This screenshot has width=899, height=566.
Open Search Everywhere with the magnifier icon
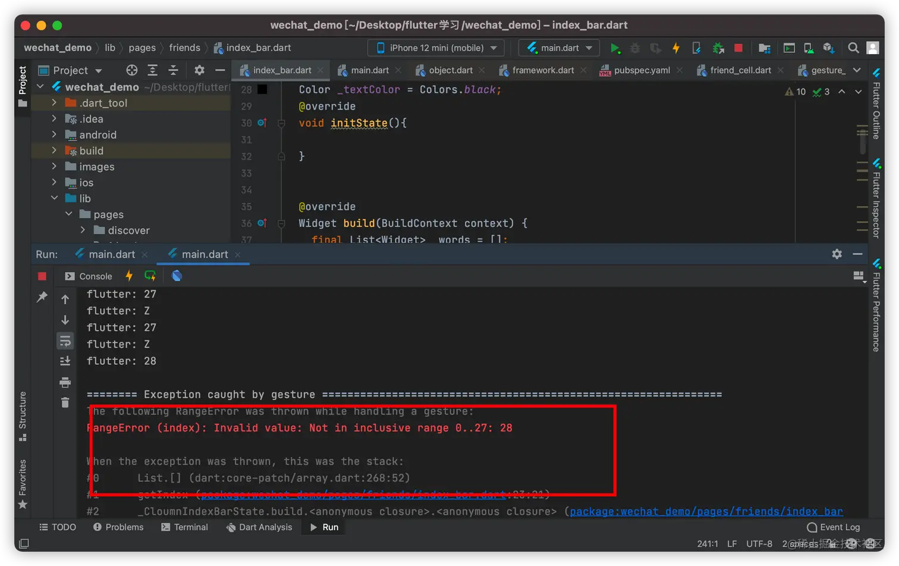click(853, 48)
